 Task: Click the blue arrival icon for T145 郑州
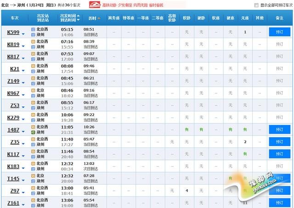tap(33, 181)
